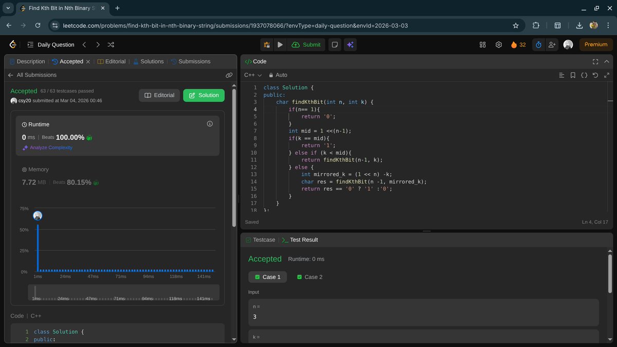Click the LeetCode logo icon
This screenshot has width=617, height=347.
pos(13,45)
